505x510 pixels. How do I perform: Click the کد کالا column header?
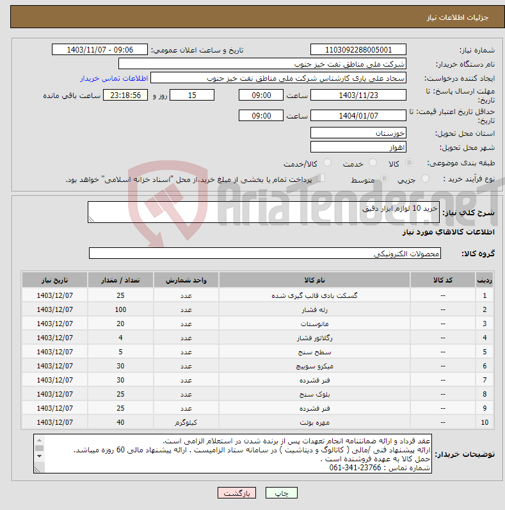click(443, 280)
